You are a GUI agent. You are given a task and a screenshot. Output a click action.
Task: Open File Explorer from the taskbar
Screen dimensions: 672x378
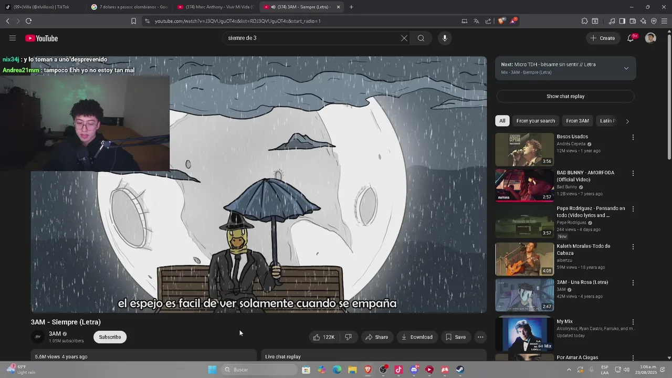tap(352, 370)
